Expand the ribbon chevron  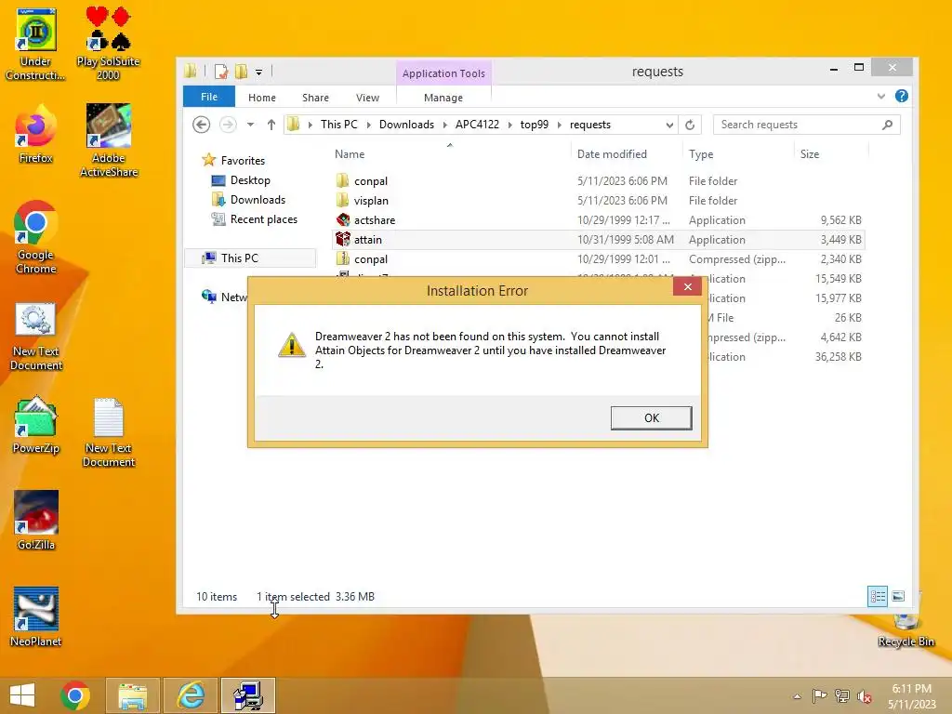point(881,96)
